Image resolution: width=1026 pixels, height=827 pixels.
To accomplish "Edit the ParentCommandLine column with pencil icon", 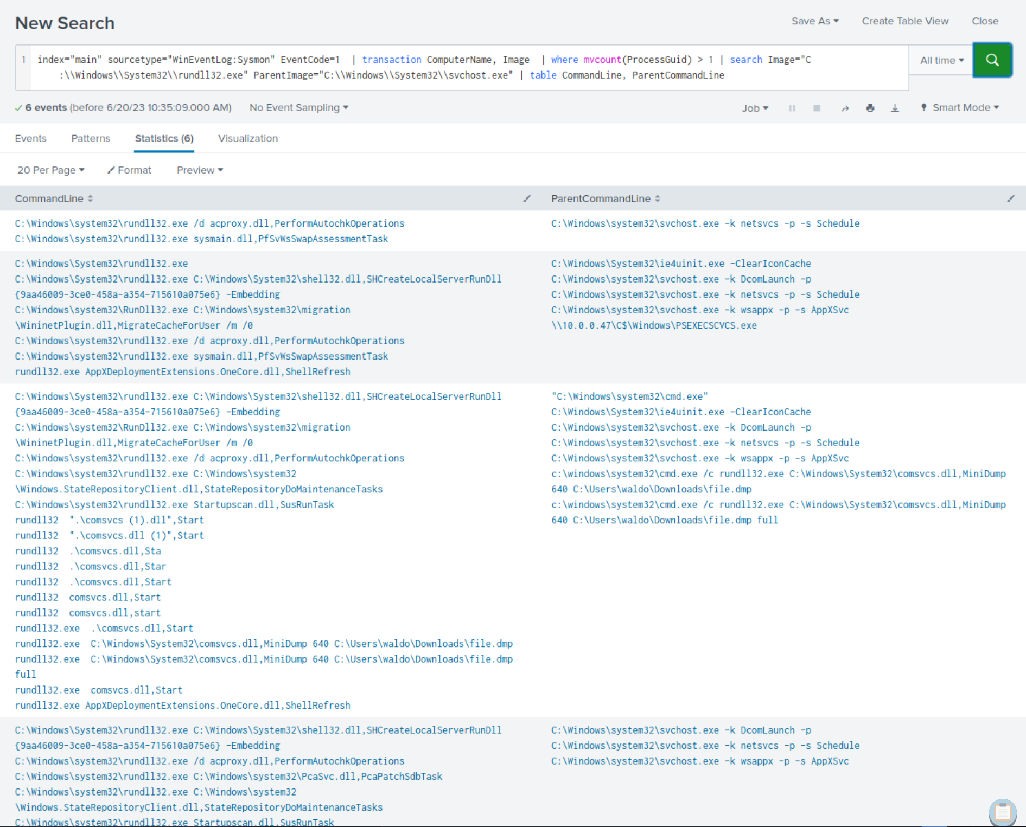I will point(1010,198).
